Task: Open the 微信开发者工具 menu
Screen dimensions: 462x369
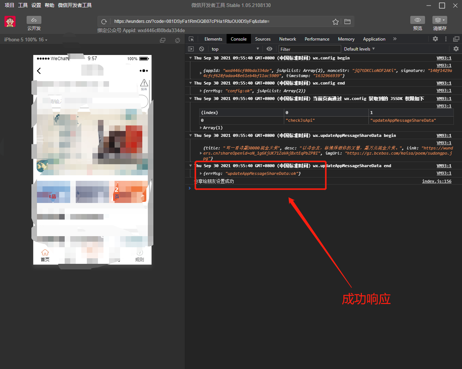Action: tap(75, 5)
